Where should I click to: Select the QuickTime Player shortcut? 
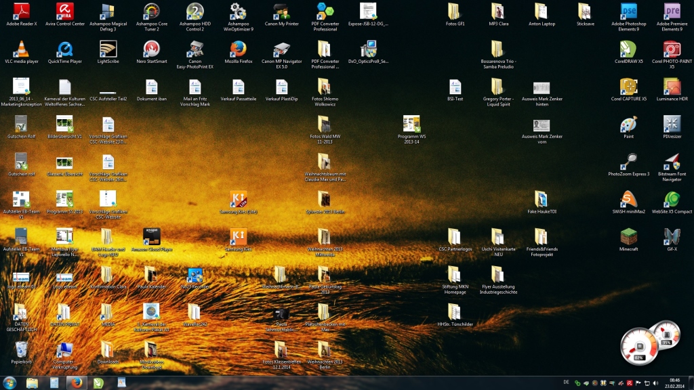pos(64,49)
